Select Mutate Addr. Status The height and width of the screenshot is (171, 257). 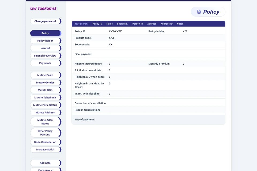coord(46,122)
